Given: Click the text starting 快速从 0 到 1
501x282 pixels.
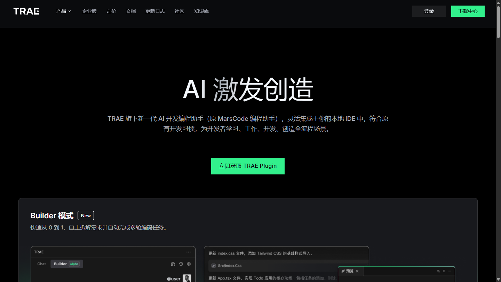Looking at the screenshot, I should click(99, 228).
